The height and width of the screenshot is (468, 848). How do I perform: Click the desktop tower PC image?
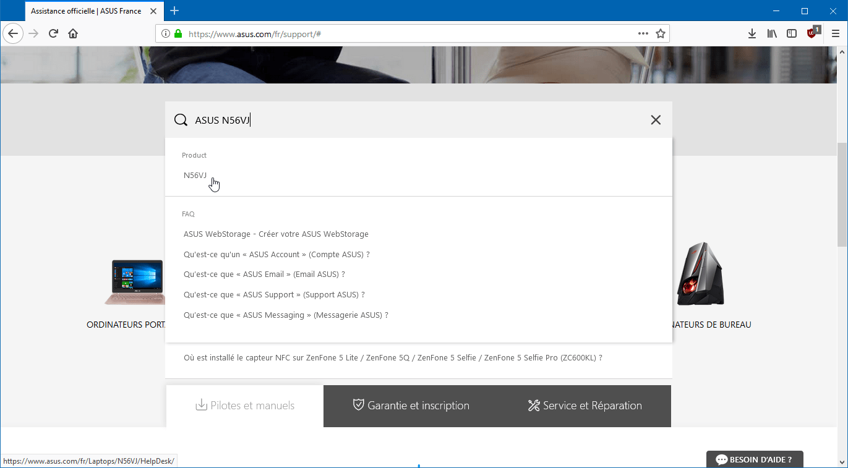tap(700, 274)
